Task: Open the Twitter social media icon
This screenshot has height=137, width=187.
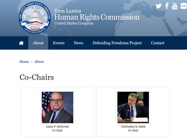Action: tap(159, 6)
